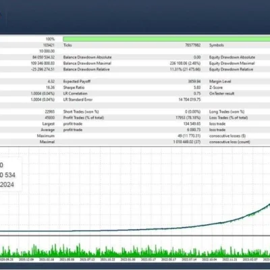This screenshot has width=270, height=270.
Task: Click the 'Largest' row header
Action: coord(49,124)
